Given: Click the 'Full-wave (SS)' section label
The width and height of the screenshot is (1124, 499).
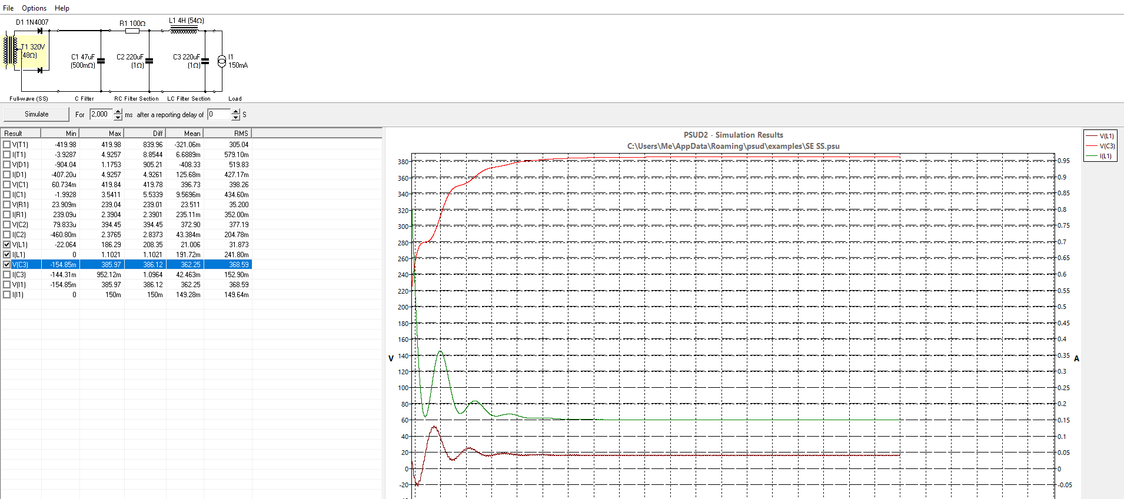Looking at the screenshot, I should tap(29, 99).
